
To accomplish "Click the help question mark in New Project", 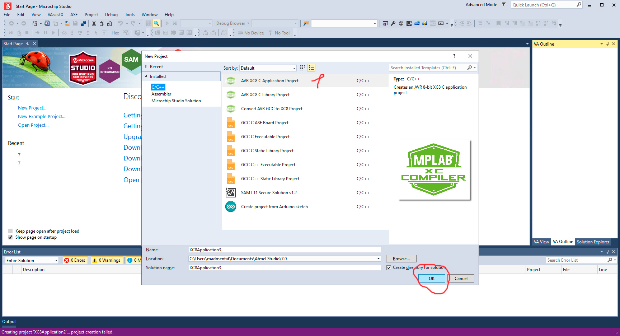I will (454, 56).
